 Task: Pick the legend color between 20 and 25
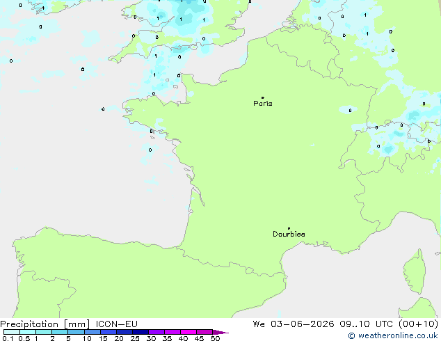(x=125, y=332)
